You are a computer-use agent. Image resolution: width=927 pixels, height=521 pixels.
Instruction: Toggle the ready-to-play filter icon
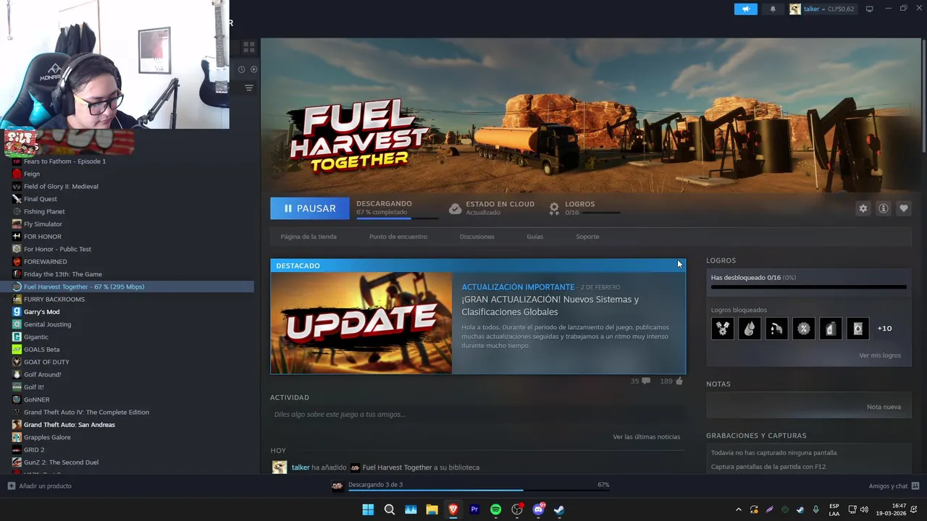[x=253, y=69]
